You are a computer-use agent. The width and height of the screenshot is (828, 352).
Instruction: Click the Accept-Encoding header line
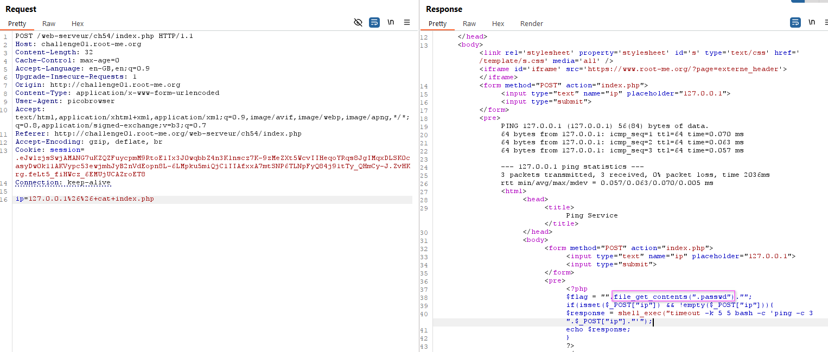click(x=89, y=142)
